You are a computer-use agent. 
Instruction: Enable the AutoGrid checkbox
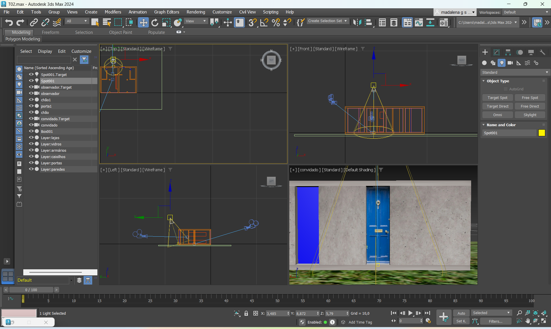(x=506, y=89)
